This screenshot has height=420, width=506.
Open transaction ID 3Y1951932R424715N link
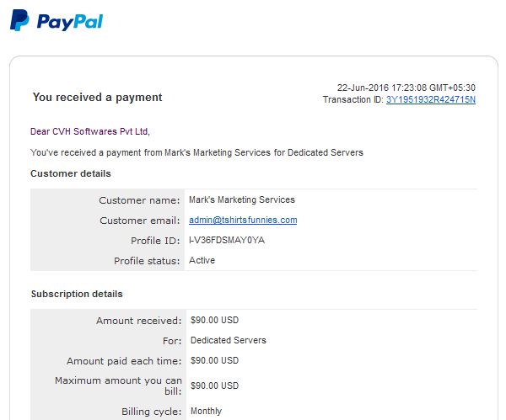coord(431,99)
